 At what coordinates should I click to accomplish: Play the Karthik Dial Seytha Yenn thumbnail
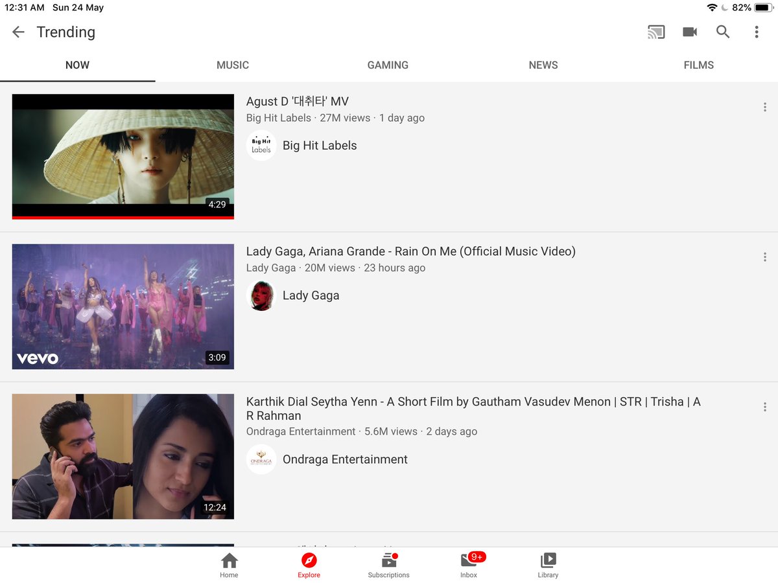click(123, 457)
